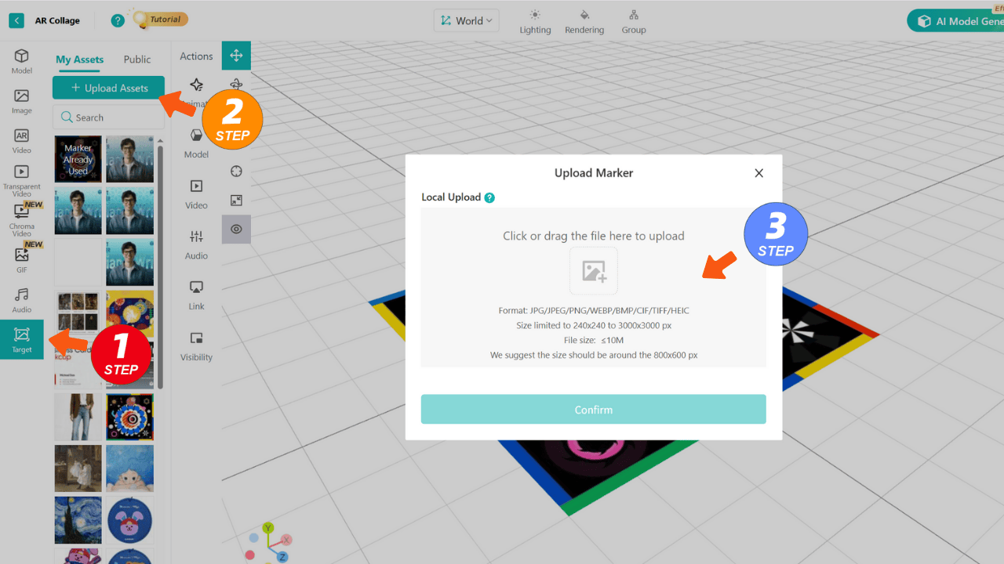Close the Upload Marker dialog
Screen dimensions: 1004x564
tap(758, 173)
